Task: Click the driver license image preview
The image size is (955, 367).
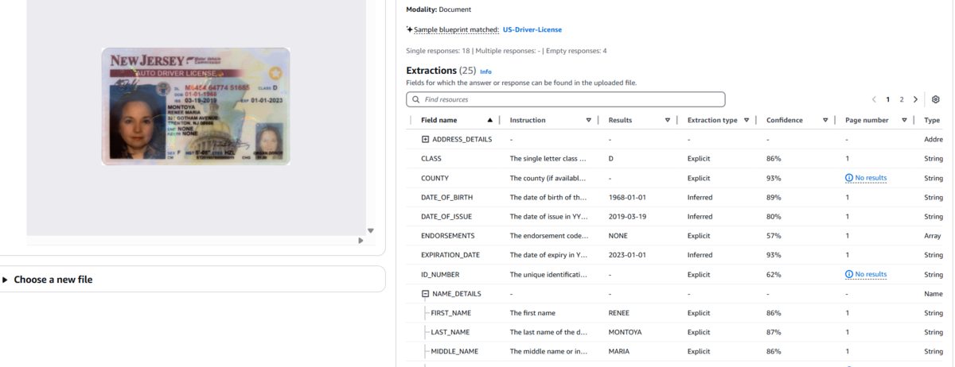Action: (x=196, y=106)
